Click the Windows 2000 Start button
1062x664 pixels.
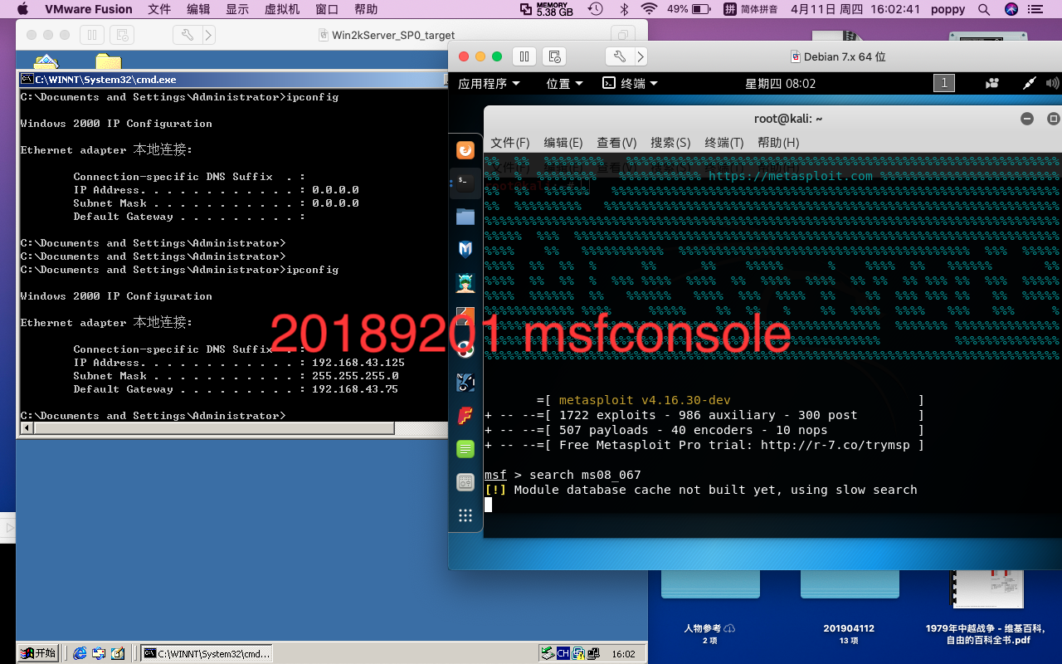click(x=38, y=653)
